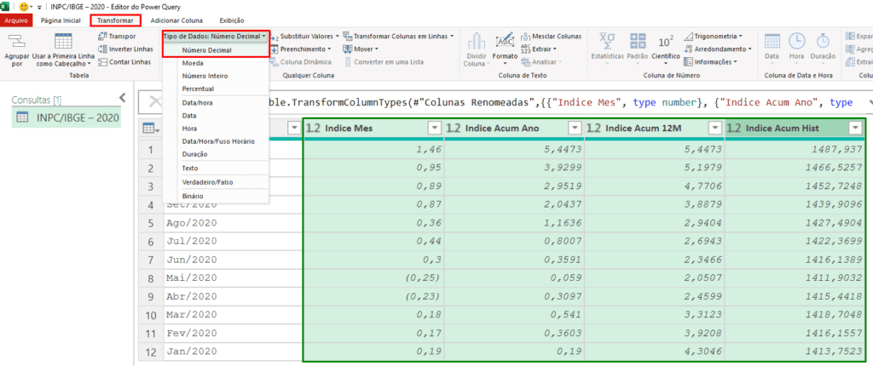873x366 pixels.
Task: Click Contar Linhas
Action: (124, 62)
